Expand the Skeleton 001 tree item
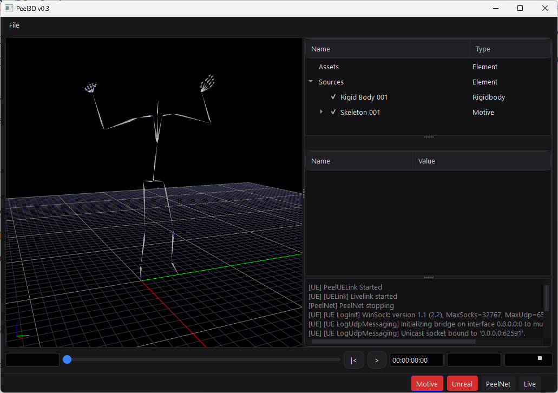 pyautogui.click(x=321, y=112)
